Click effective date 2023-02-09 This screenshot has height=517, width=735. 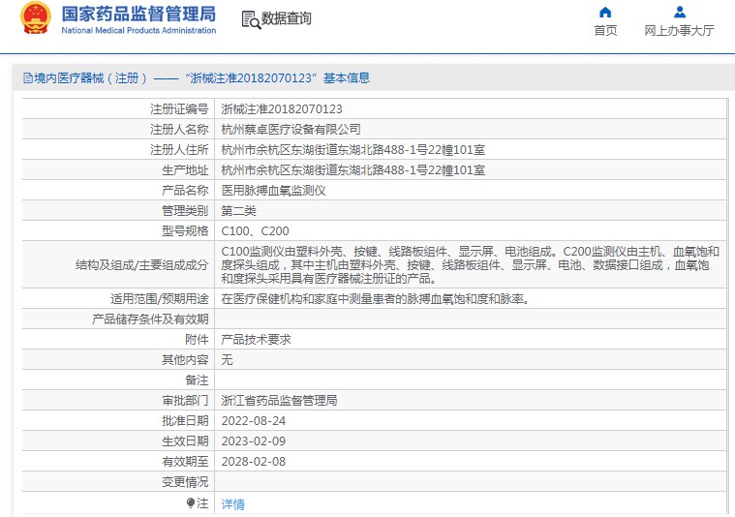(x=253, y=441)
